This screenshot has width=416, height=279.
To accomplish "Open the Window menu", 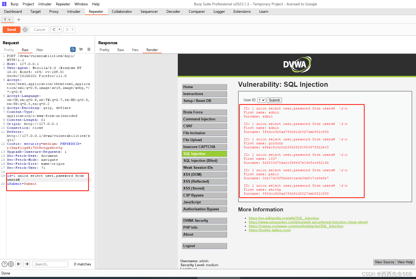I will pos(81,4).
